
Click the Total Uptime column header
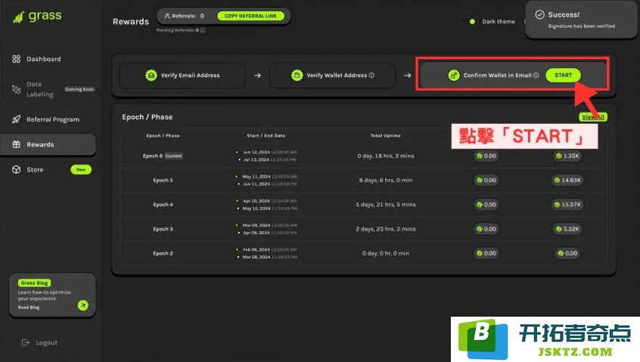click(385, 136)
